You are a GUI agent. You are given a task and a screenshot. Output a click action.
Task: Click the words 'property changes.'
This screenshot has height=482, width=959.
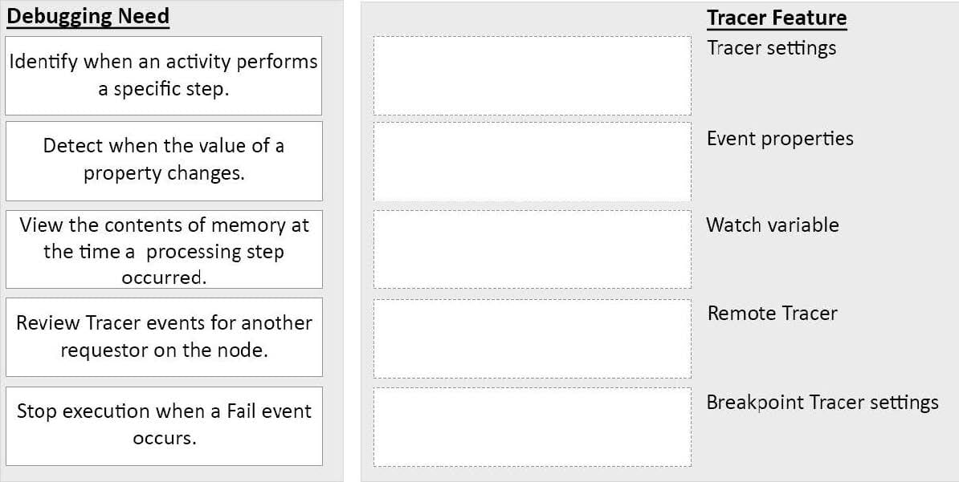(164, 173)
